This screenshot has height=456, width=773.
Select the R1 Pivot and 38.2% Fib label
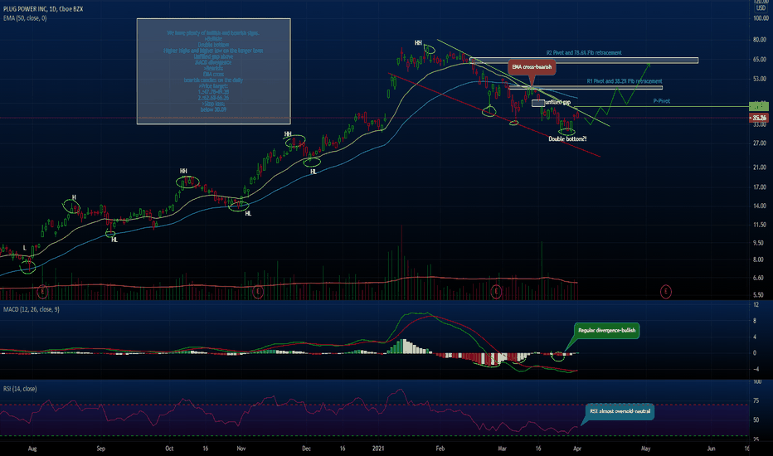click(x=624, y=81)
